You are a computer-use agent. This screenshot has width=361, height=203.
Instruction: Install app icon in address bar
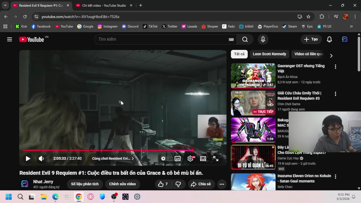pos(300,17)
